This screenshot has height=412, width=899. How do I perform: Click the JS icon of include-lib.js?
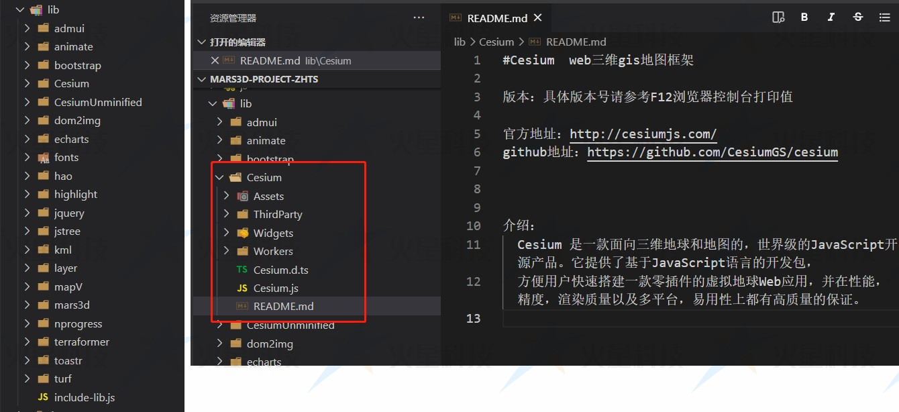(x=43, y=397)
